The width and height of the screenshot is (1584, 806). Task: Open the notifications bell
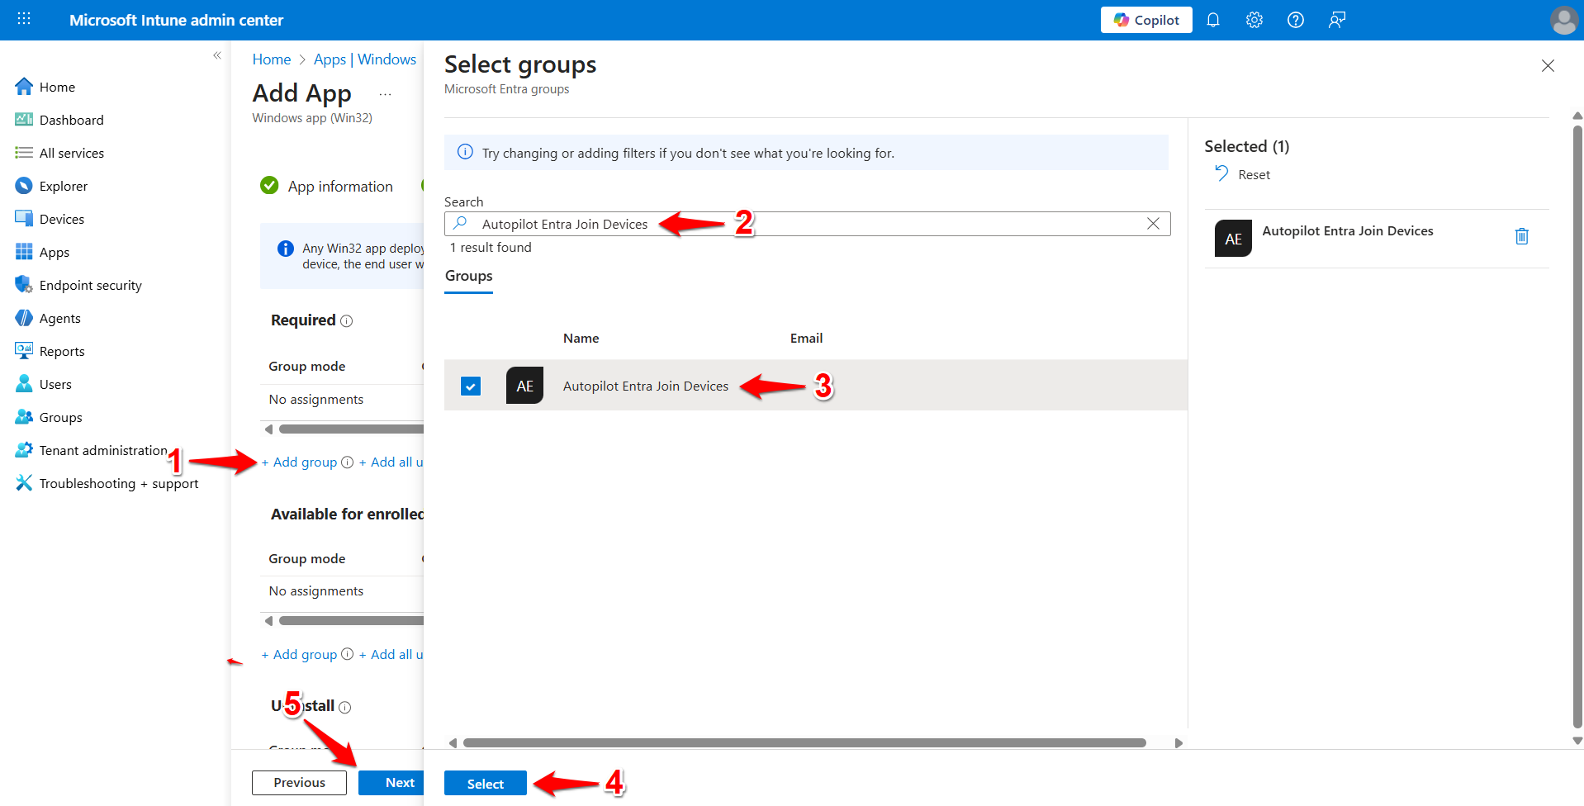click(x=1213, y=20)
